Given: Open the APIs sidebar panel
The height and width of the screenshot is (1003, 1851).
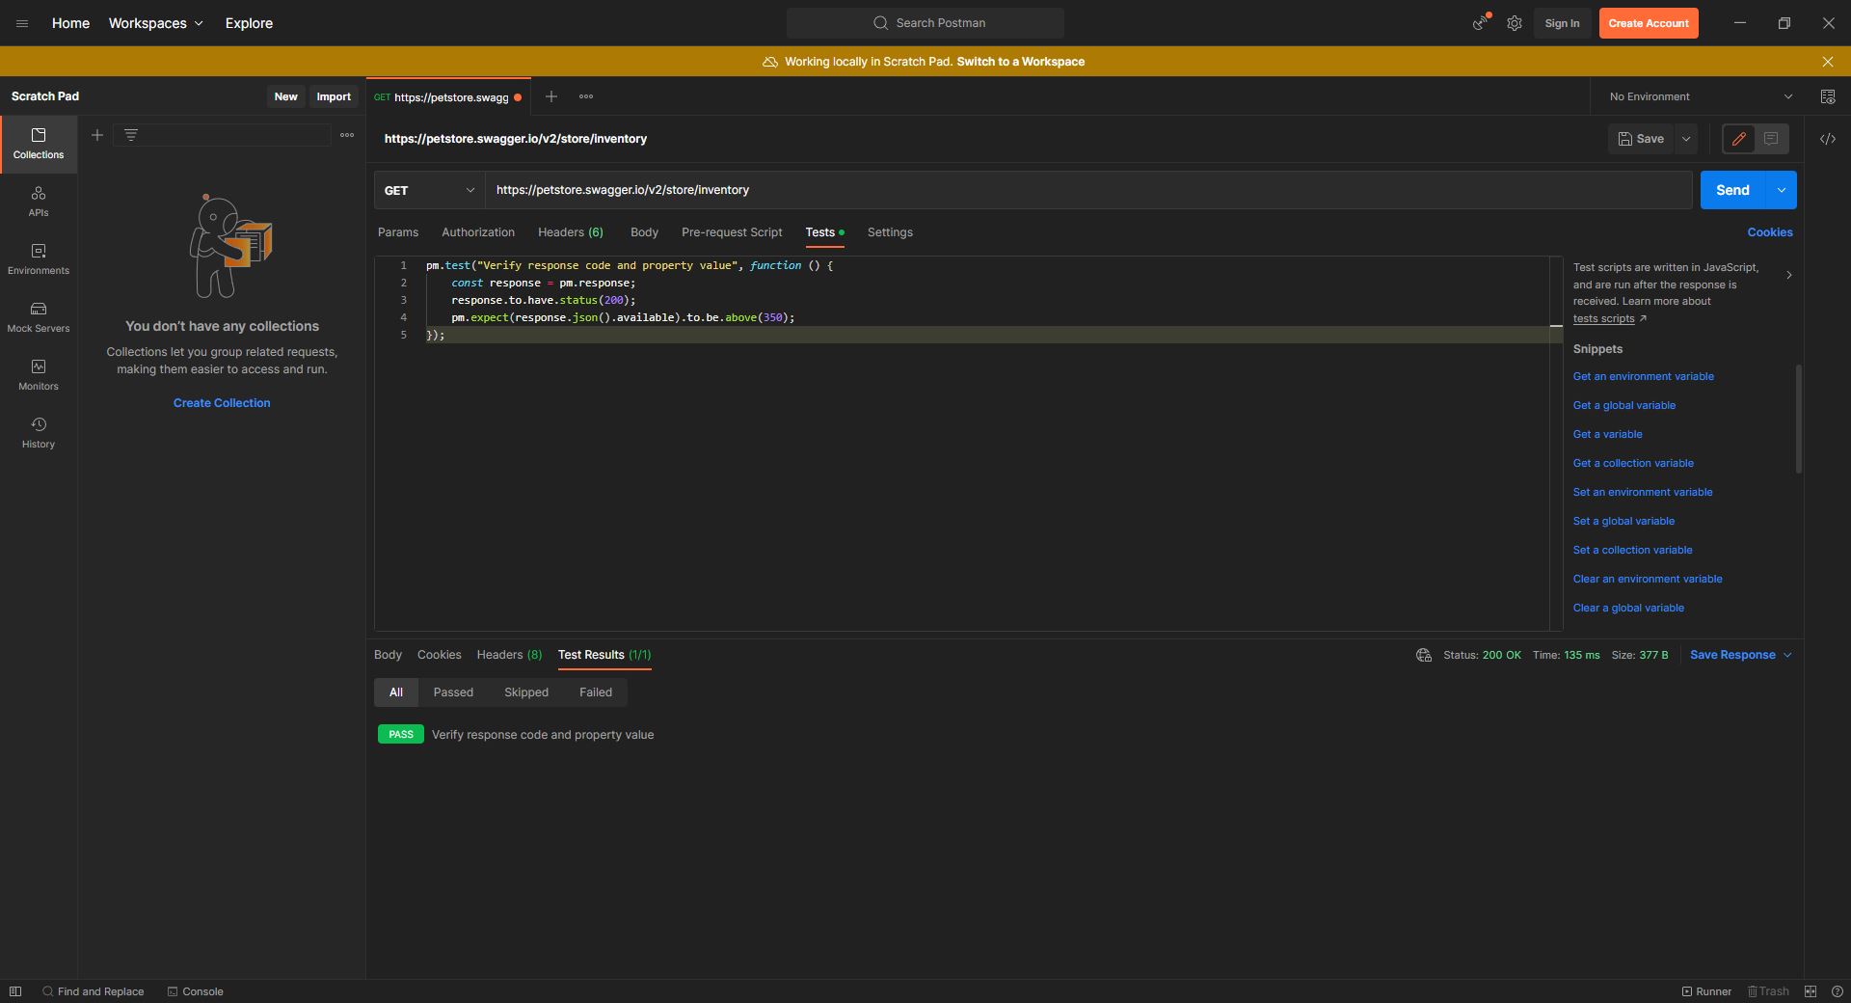Looking at the screenshot, I should 39,202.
